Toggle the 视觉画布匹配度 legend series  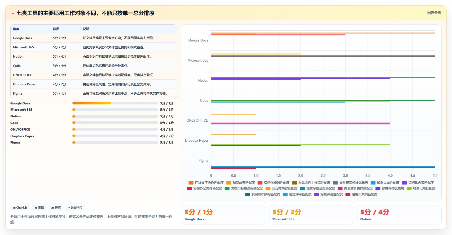click(240, 183)
